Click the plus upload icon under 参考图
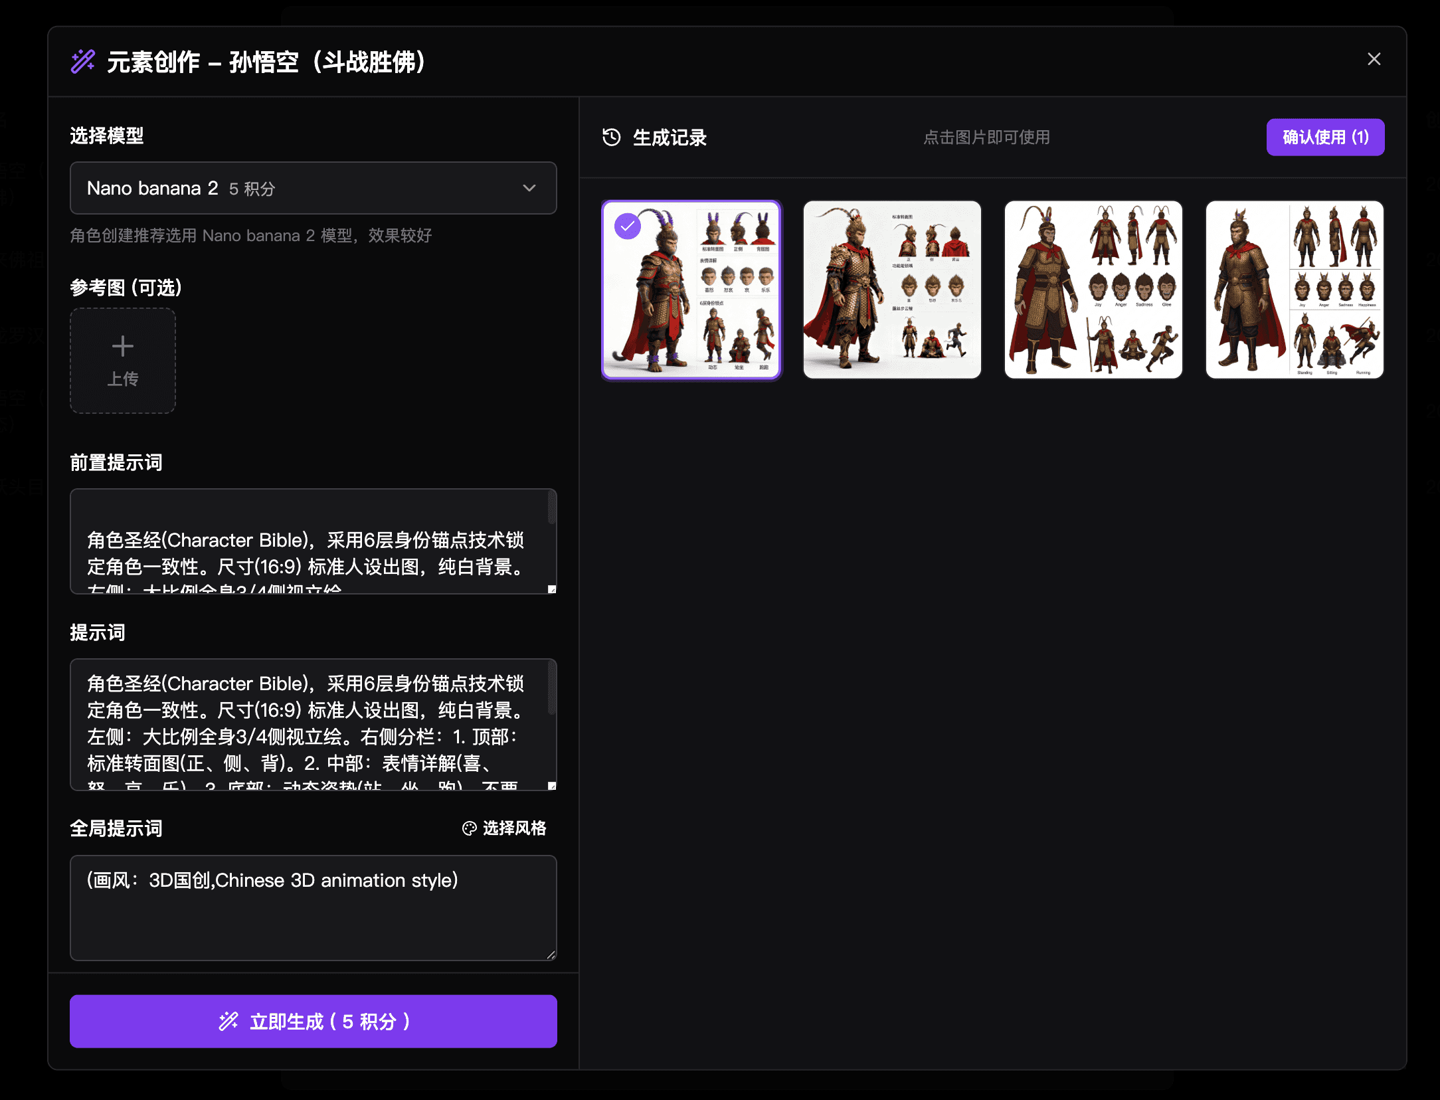Screen dimensions: 1440x1100 tap(122, 346)
